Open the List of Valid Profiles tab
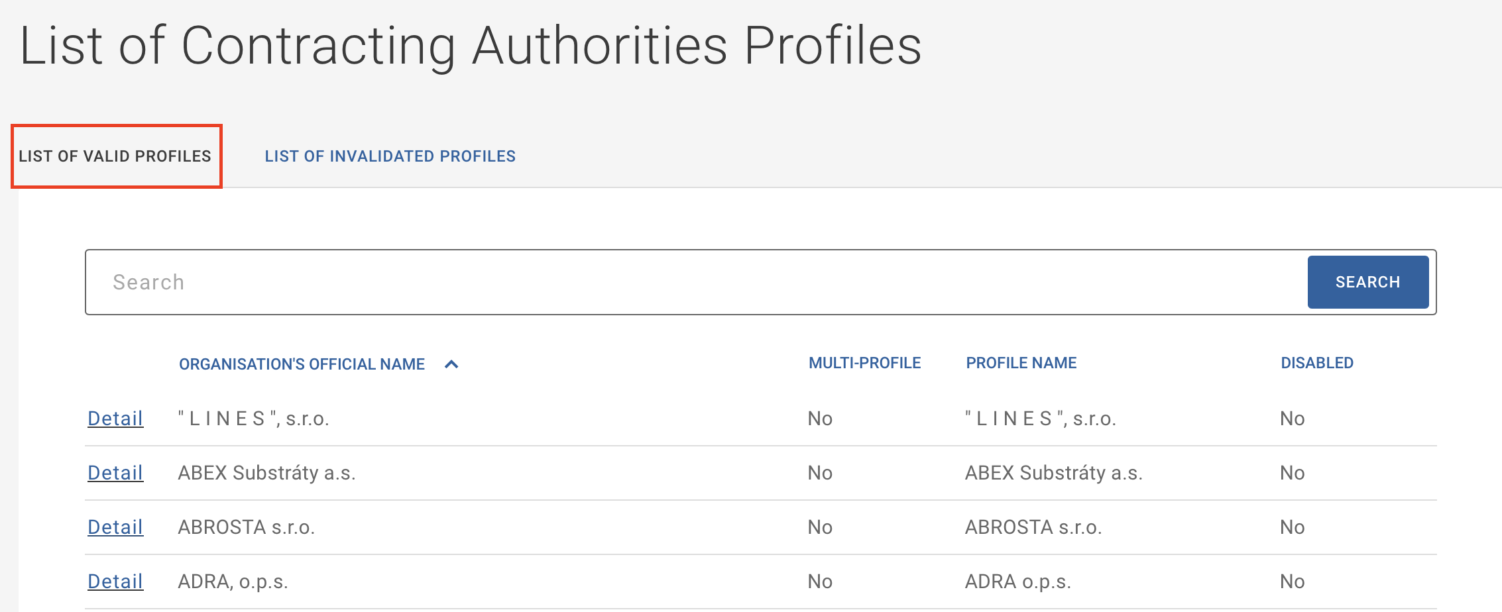This screenshot has width=1502, height=612. [x=115, y=156]
